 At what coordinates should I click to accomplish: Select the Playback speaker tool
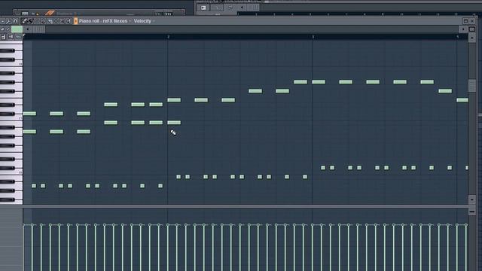tap(69, 21)
